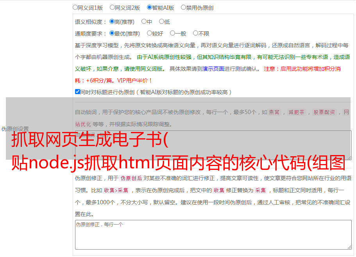356x257 pixels.
Task: Click the 股票配资 example keyword
Action: coord(324,112)
